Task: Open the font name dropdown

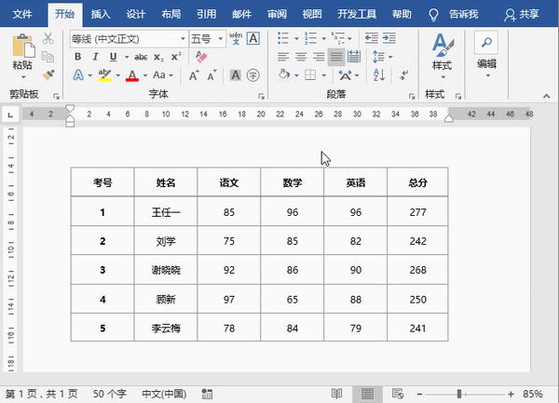Action: pyautogui.click(x=183, y=38)
